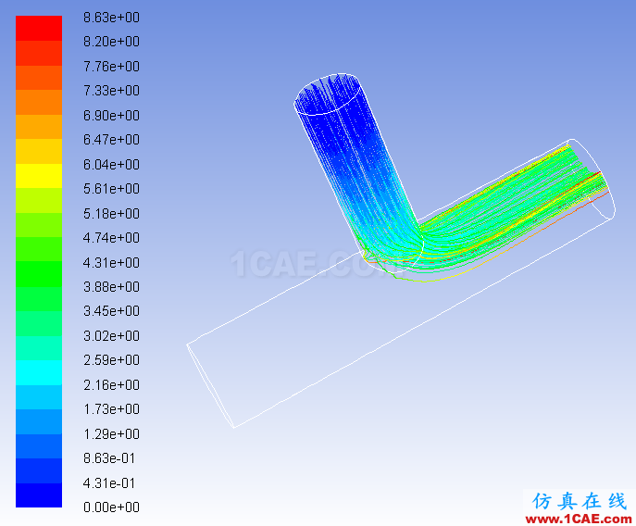Click the legend value 5.61e+00
Image resolution: width=636 pixels, height=526 pixels.
click(111, 189)
